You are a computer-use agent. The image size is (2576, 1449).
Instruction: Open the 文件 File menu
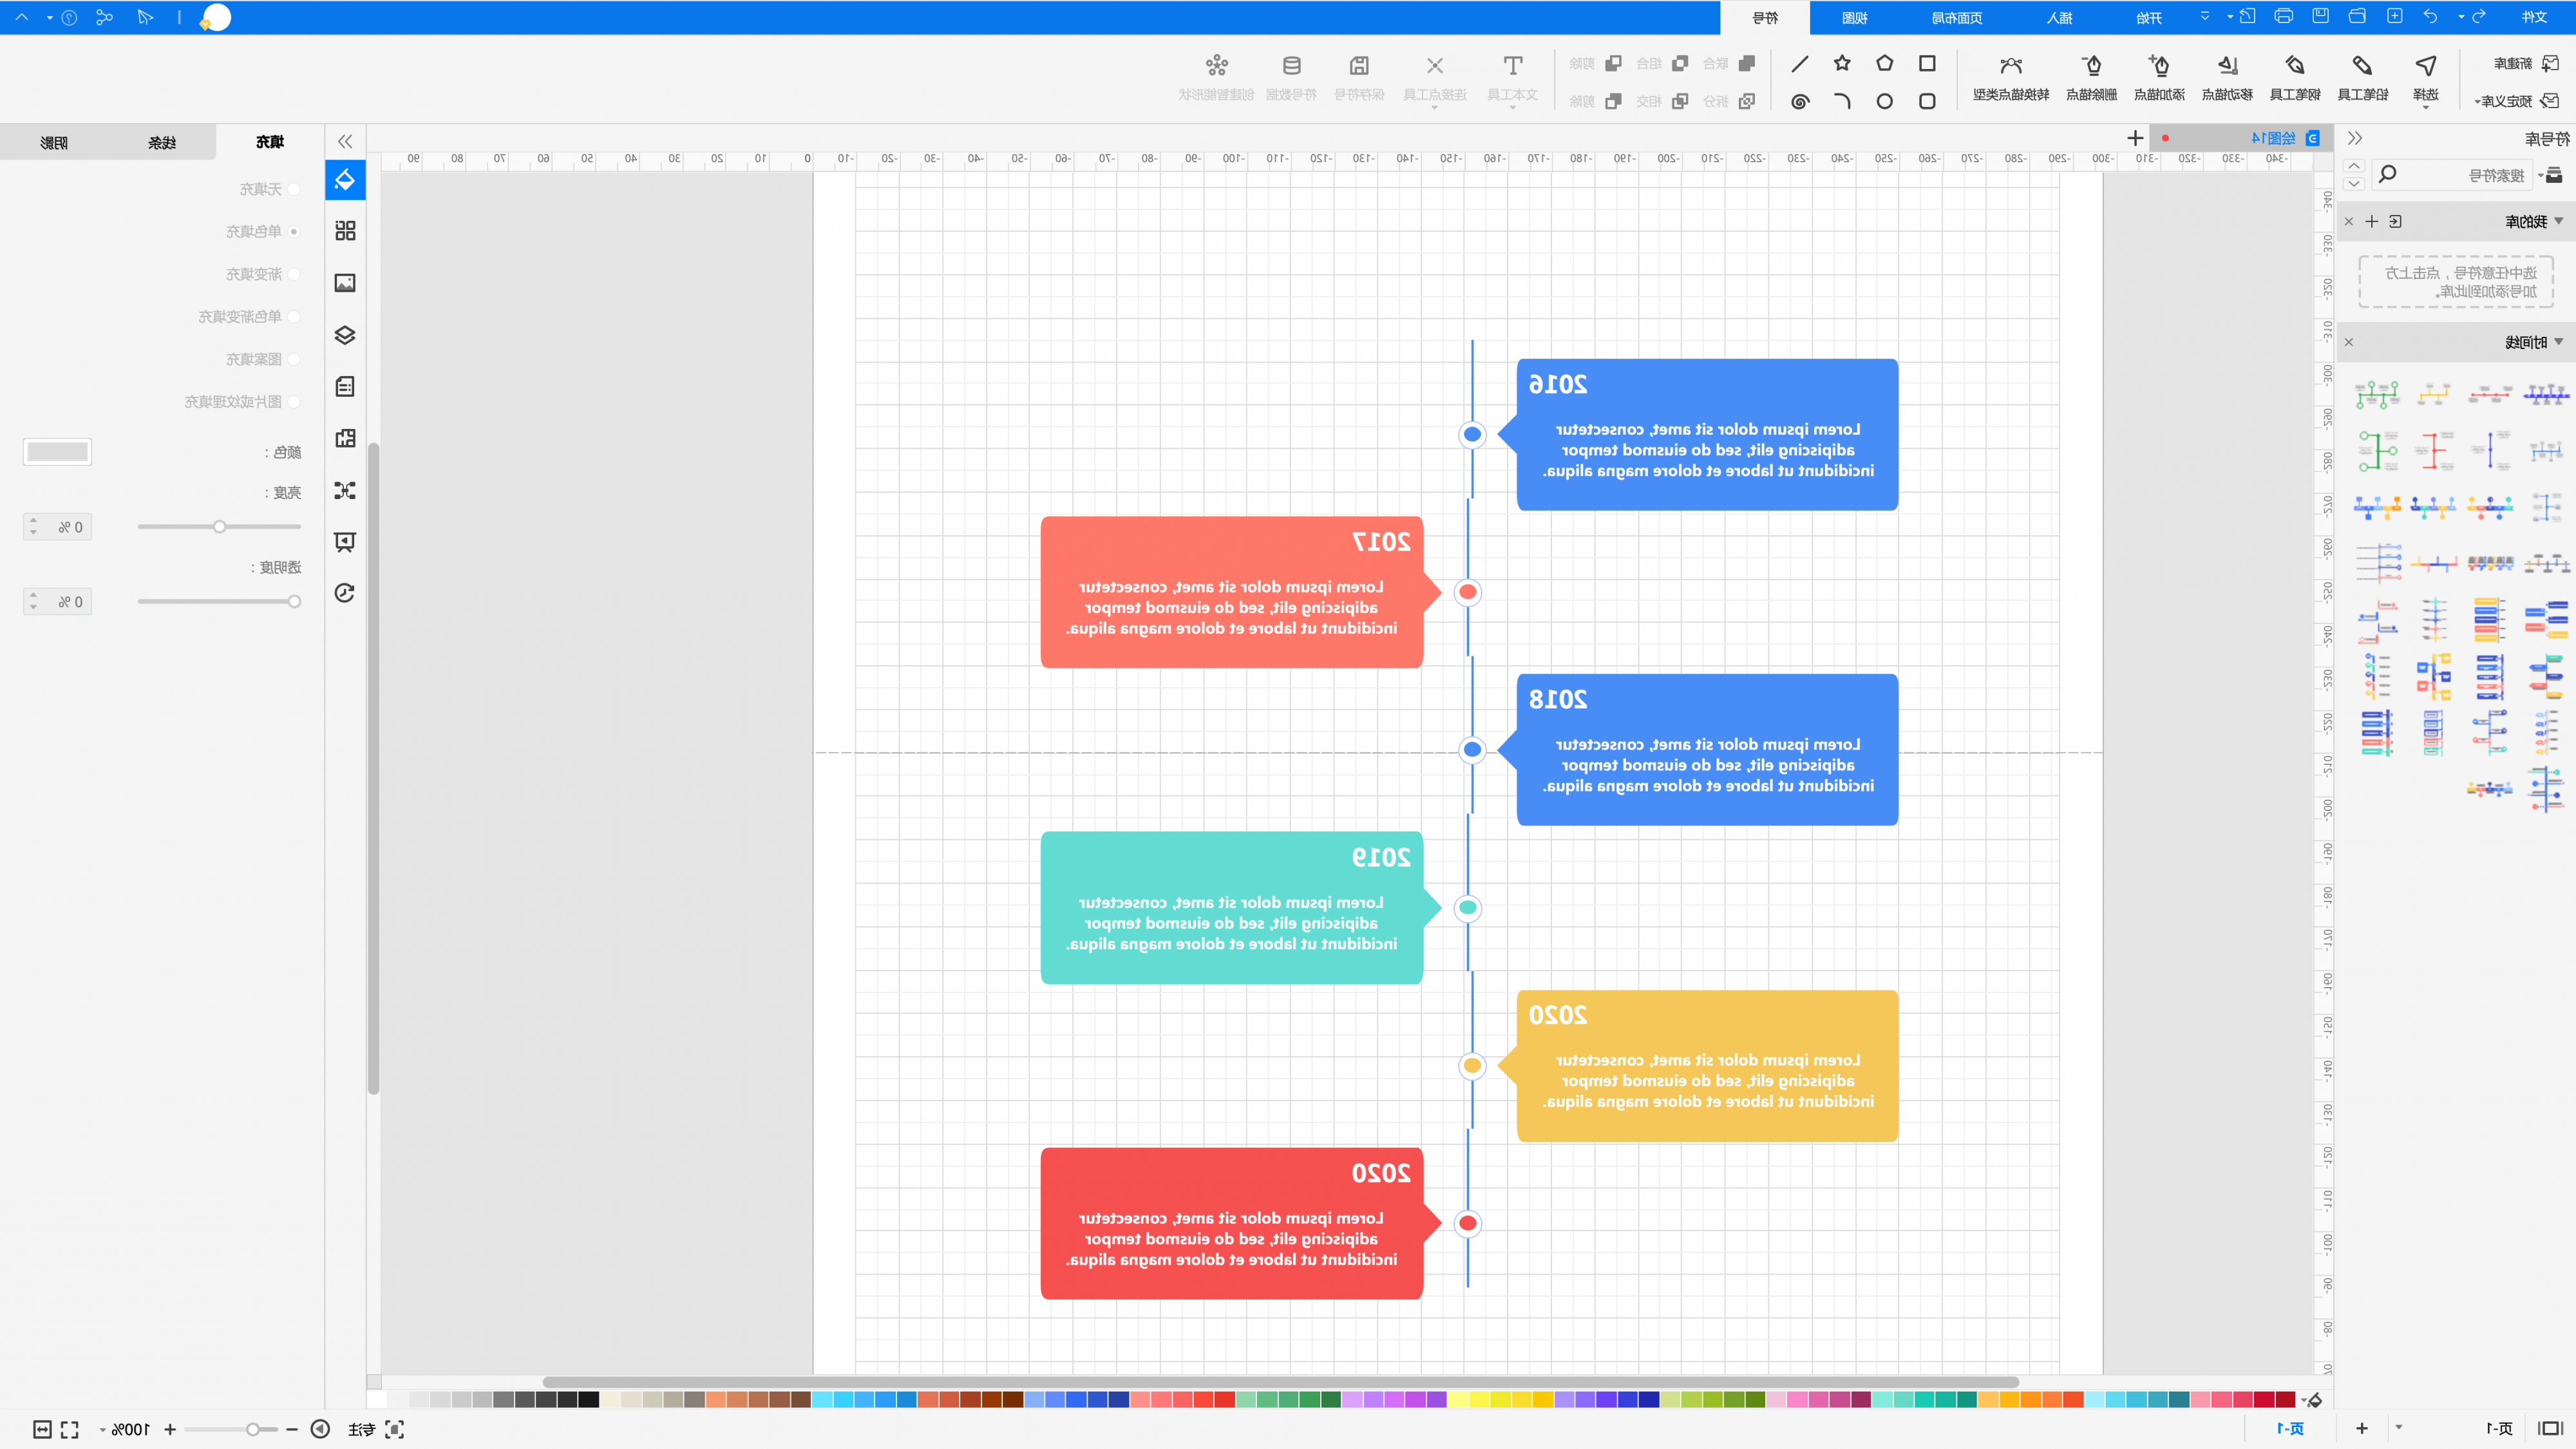click(x=2534, y=17)
